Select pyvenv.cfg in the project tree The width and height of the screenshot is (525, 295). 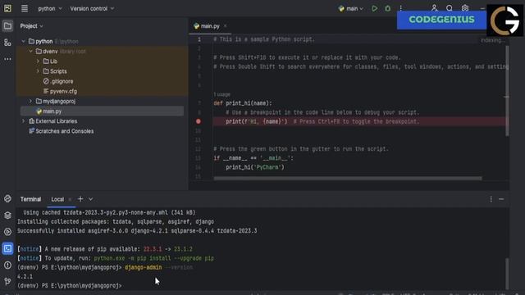point(60,91)
